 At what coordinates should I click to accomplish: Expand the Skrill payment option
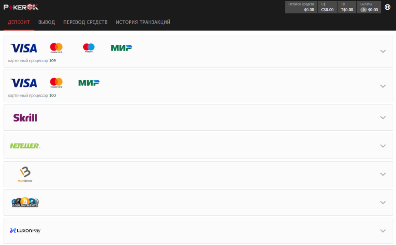tap(383, 117)
